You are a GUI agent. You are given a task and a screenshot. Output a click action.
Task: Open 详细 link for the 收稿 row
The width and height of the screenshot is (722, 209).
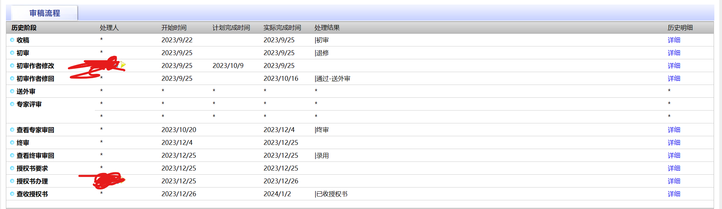point(674,40)
